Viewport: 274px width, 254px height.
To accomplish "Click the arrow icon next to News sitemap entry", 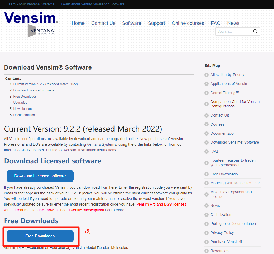I will 206,206.
